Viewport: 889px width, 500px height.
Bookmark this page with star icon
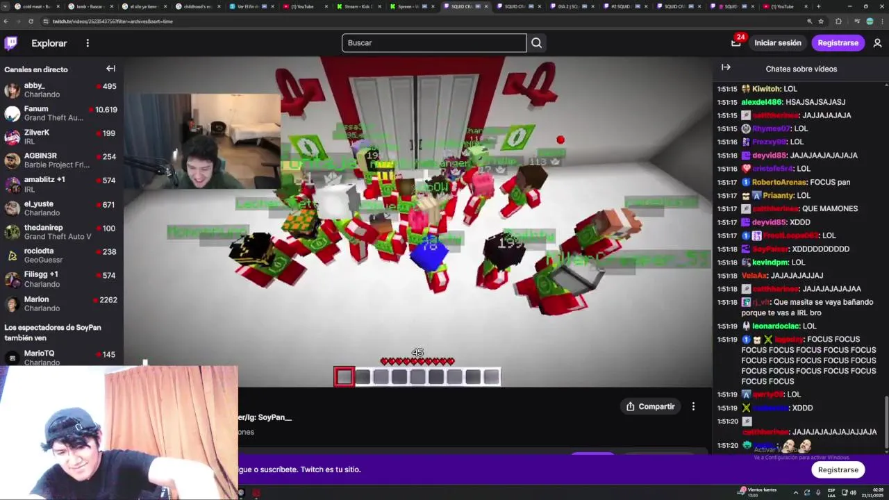821,22
